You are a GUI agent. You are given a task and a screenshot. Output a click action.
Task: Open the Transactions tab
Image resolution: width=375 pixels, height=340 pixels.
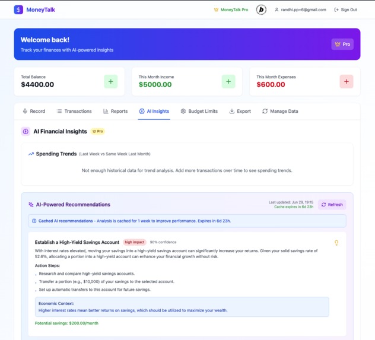[x=74, y=111]
